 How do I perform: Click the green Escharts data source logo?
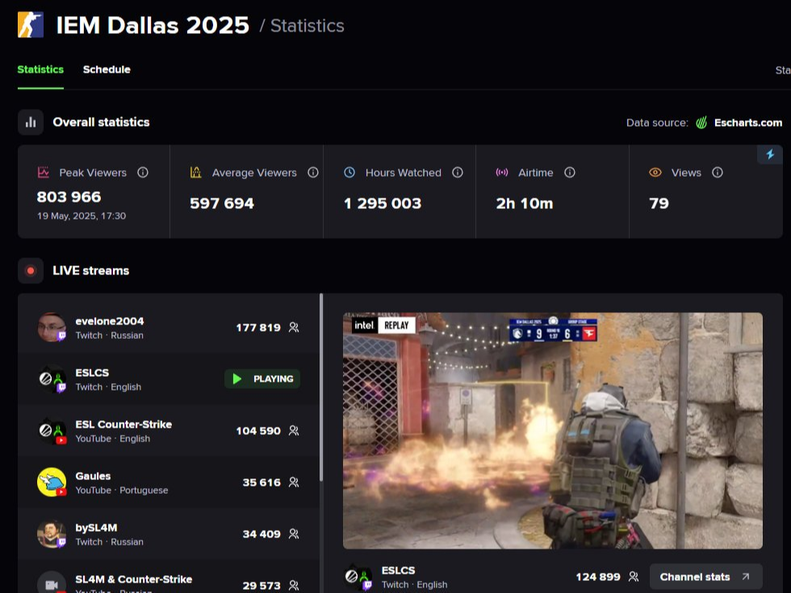pyautogui.click(x=701, y=123)
